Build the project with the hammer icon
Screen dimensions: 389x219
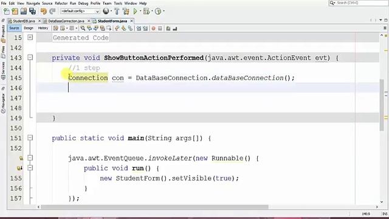(x=117, y=11)
